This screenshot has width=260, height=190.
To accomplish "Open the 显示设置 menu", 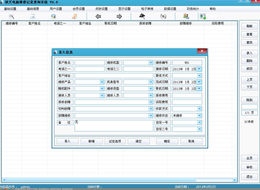I will point(124,9).
